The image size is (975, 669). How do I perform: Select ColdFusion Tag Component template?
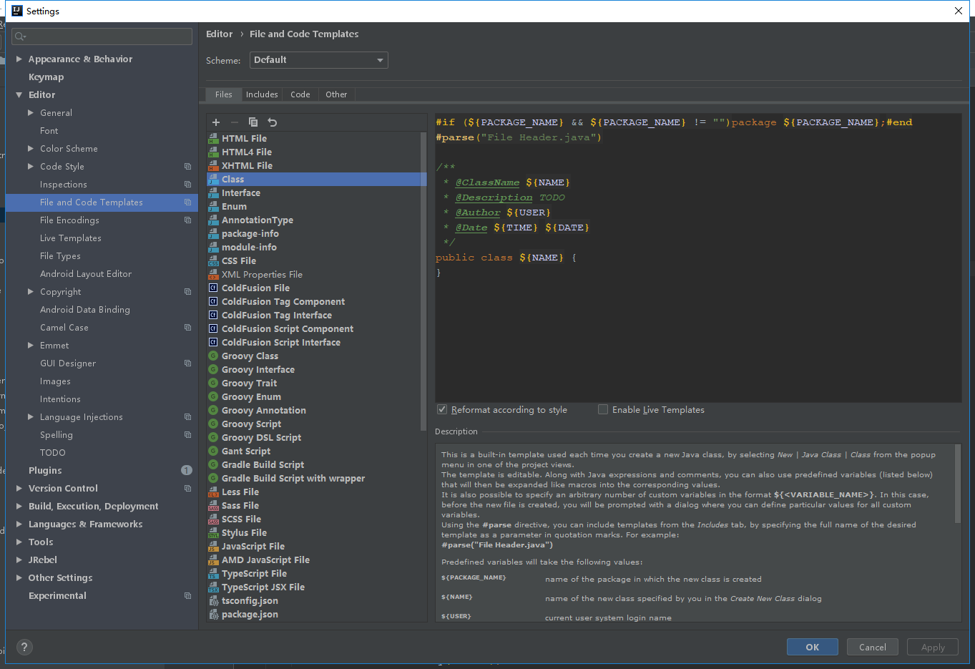tap(283, 302)
